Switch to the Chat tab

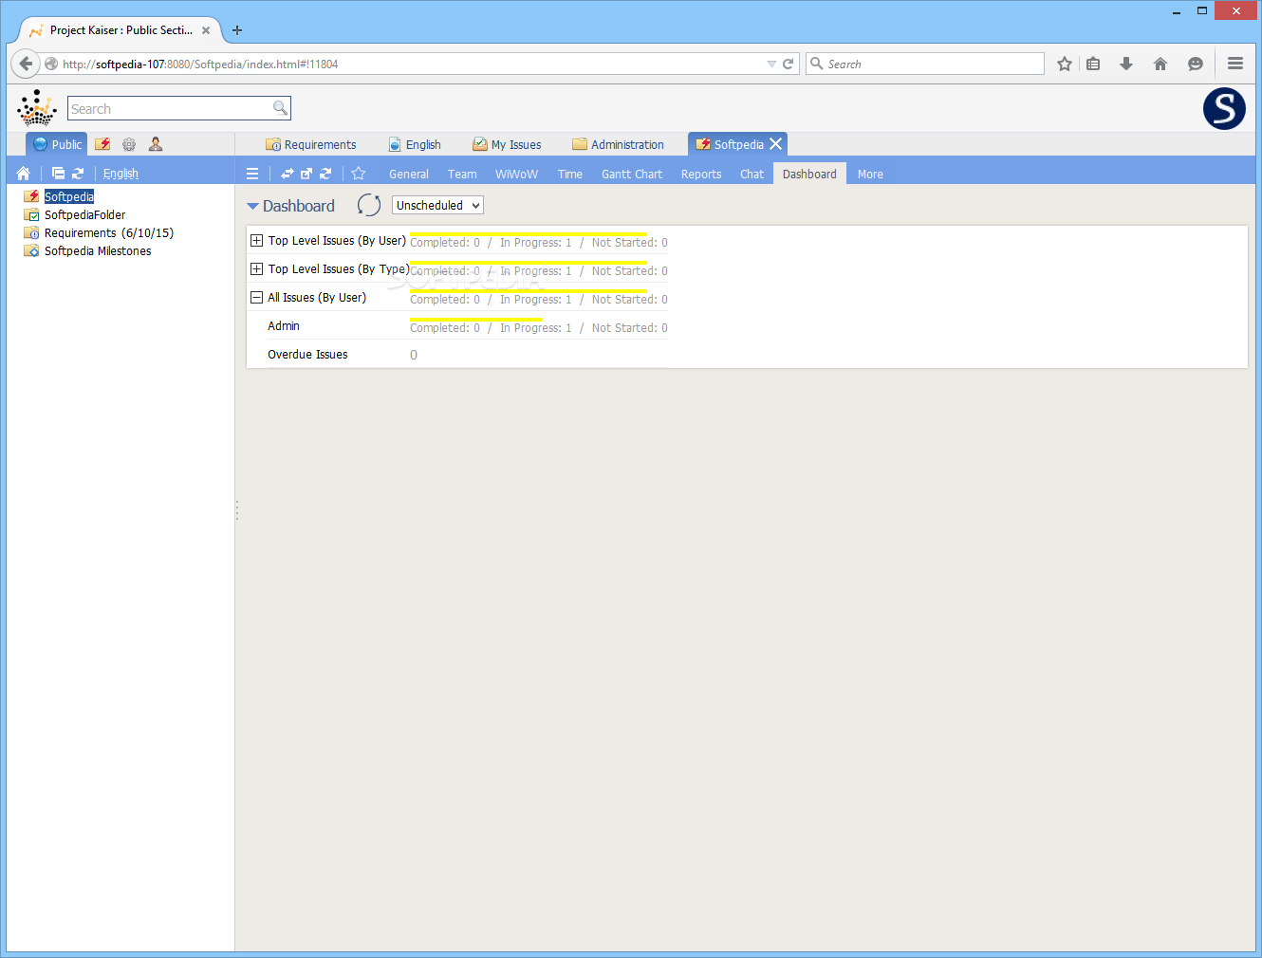(752, 175)
